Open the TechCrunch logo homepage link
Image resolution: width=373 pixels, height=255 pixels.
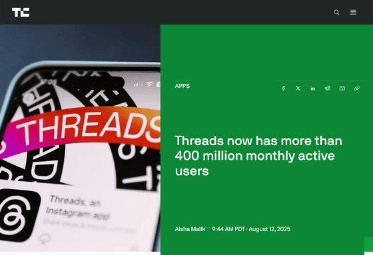[21, 13]
